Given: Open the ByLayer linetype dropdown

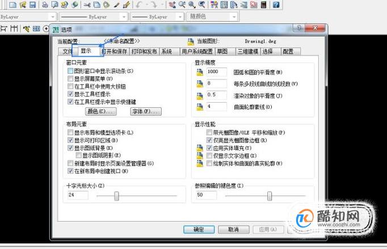Looking at the screenshot, I should [124, 17].
